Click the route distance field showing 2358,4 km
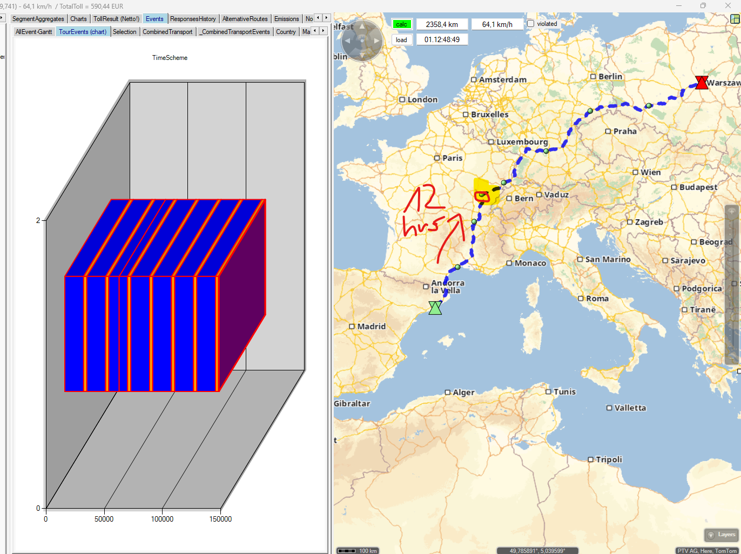741x554 pixels. tap(442, 24)
